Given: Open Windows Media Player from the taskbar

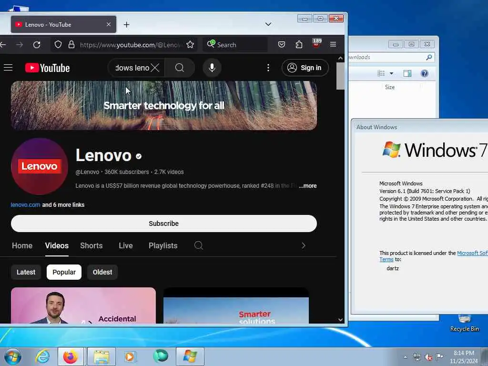Looking at the screenshot, I should pyautogui.click(x=130, y=356).
